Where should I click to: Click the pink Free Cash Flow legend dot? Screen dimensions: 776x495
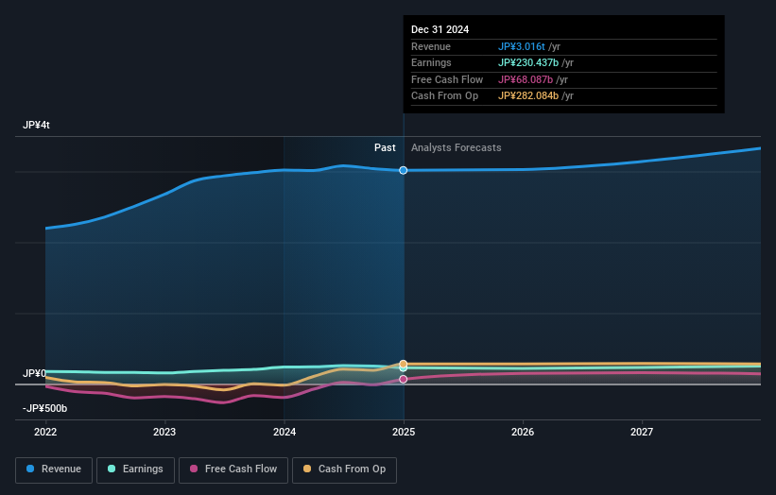point(194,469)
